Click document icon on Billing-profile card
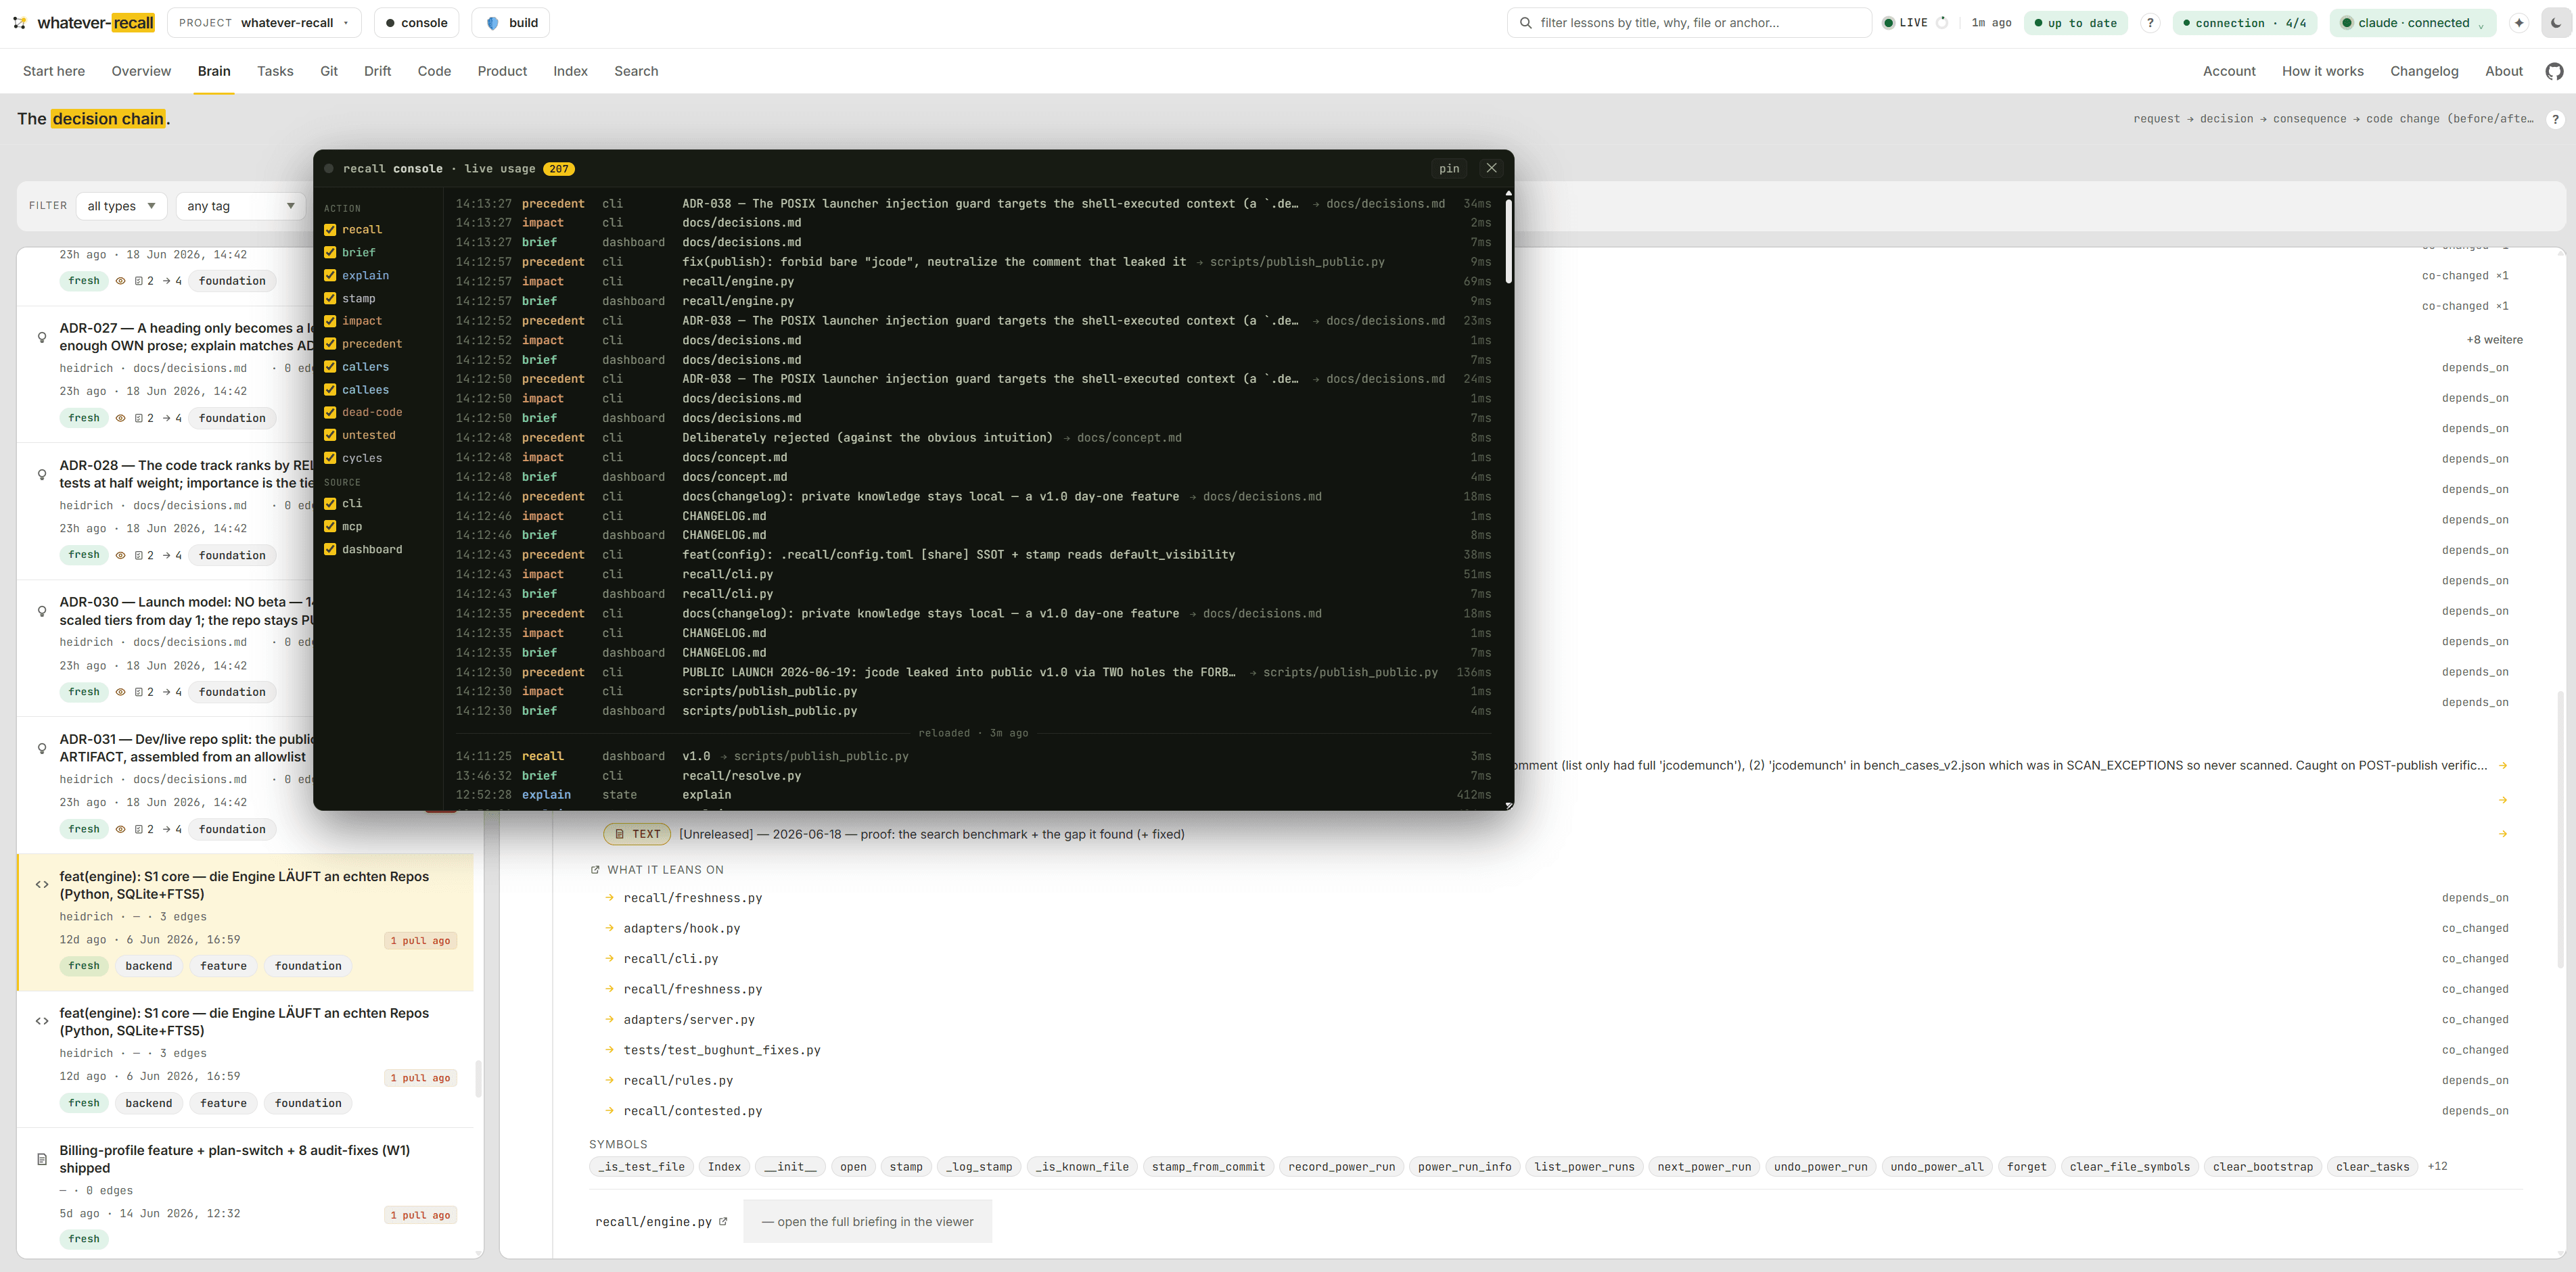Viewport: 2576px width, 1272px height. pyautogui.click(x=42, y=1159)
